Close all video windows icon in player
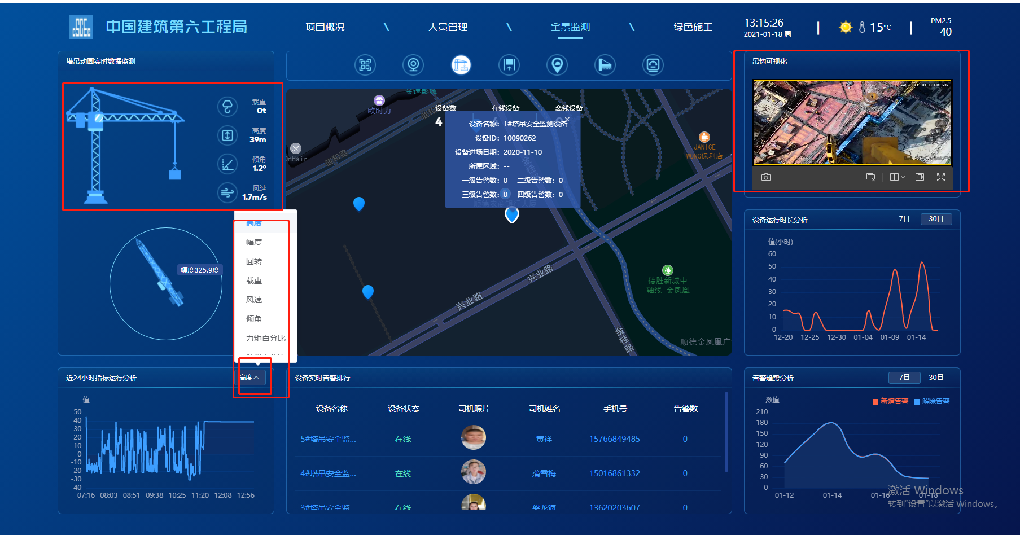Viewport: 1020px width, 535px height. click(x=871, y=177)
